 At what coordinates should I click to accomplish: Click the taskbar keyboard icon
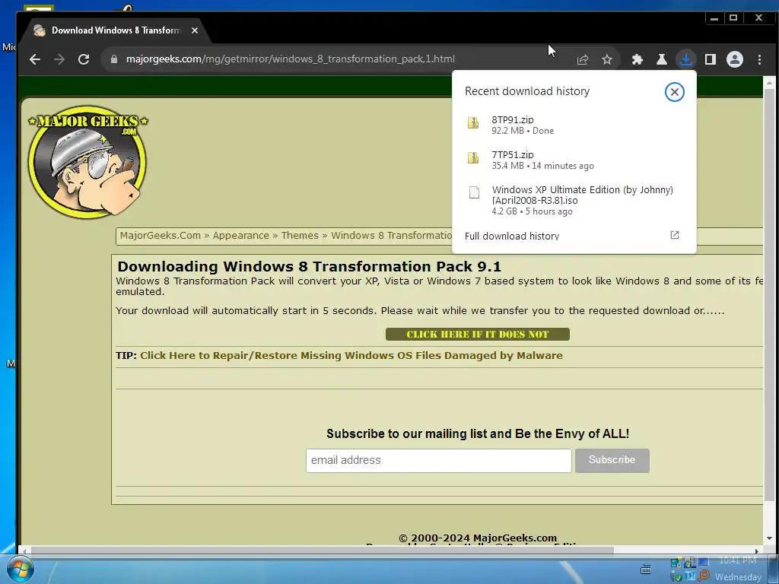click(x=645, y=569)
